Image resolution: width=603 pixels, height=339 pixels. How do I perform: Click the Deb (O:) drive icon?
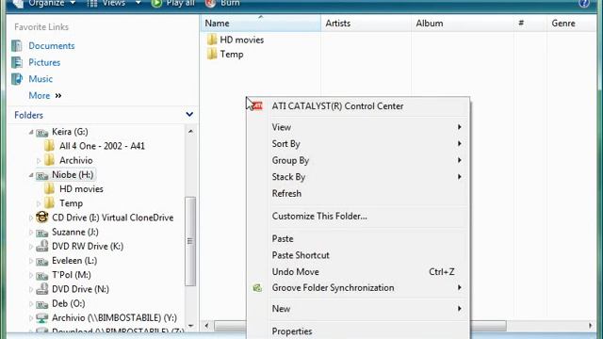(41, 304)
